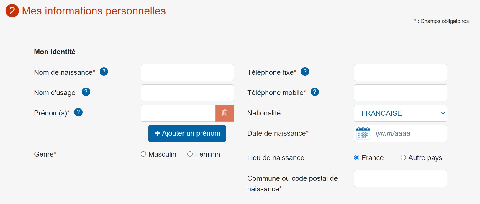480x204 pixels.
Task: Focus the Téléphone mobile field
Action: click(400, 93)
